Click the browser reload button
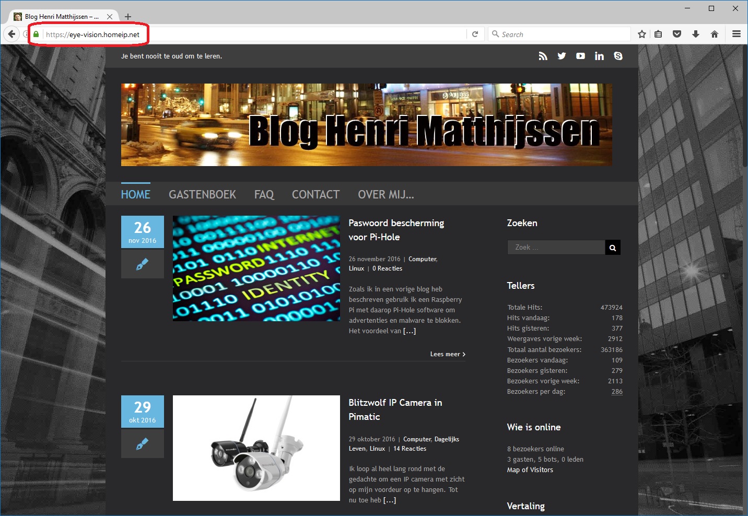 pyautogui.click(x=475, y=34)
